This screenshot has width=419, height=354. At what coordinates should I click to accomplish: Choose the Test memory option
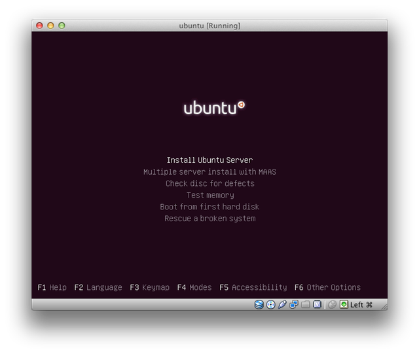(210, 195)
